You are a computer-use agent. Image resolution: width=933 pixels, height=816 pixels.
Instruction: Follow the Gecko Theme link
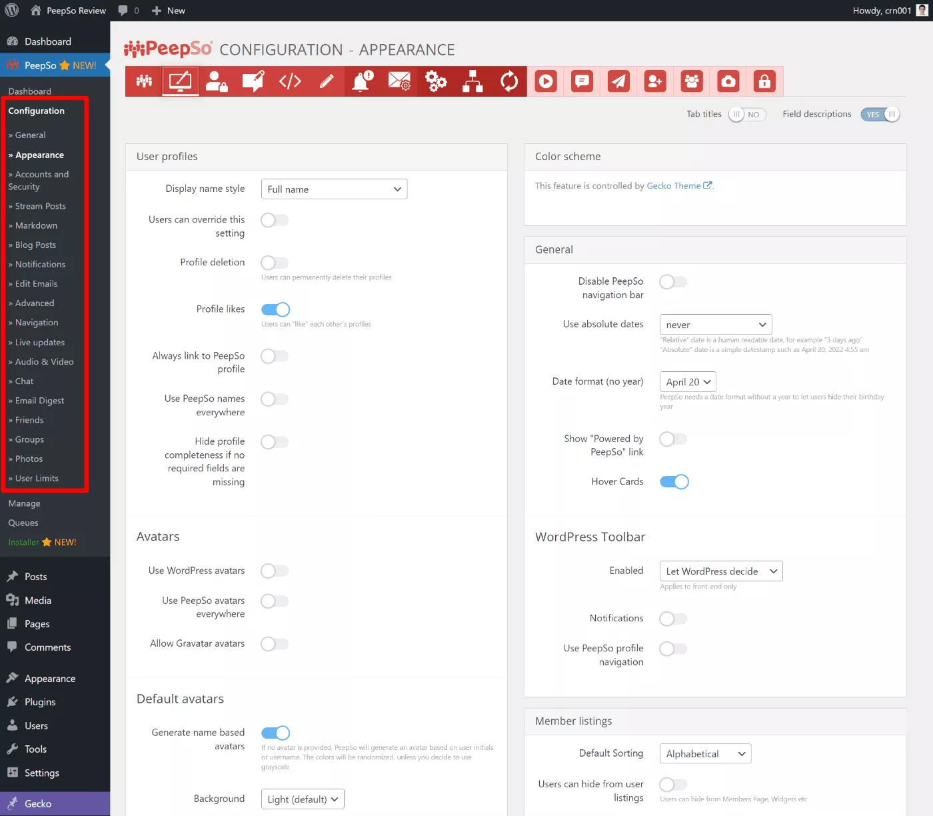tap(679, 186)
